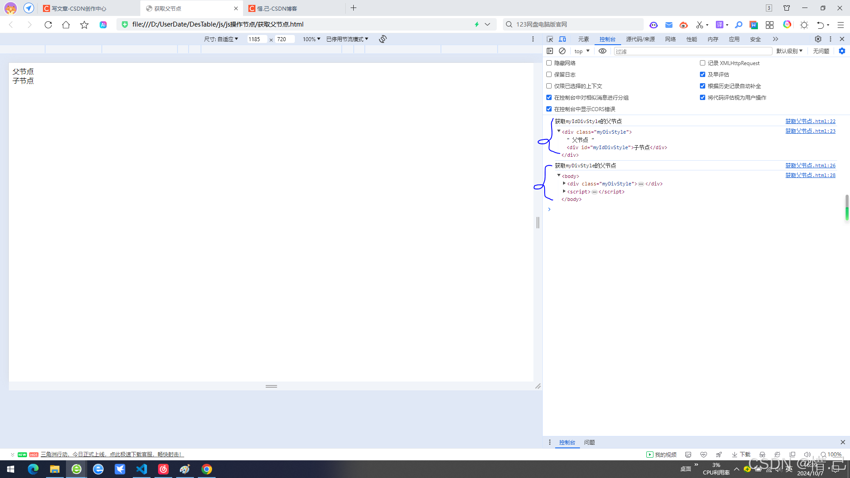
Task: Enable the 保留日志 checkbox
Action: 549,74
